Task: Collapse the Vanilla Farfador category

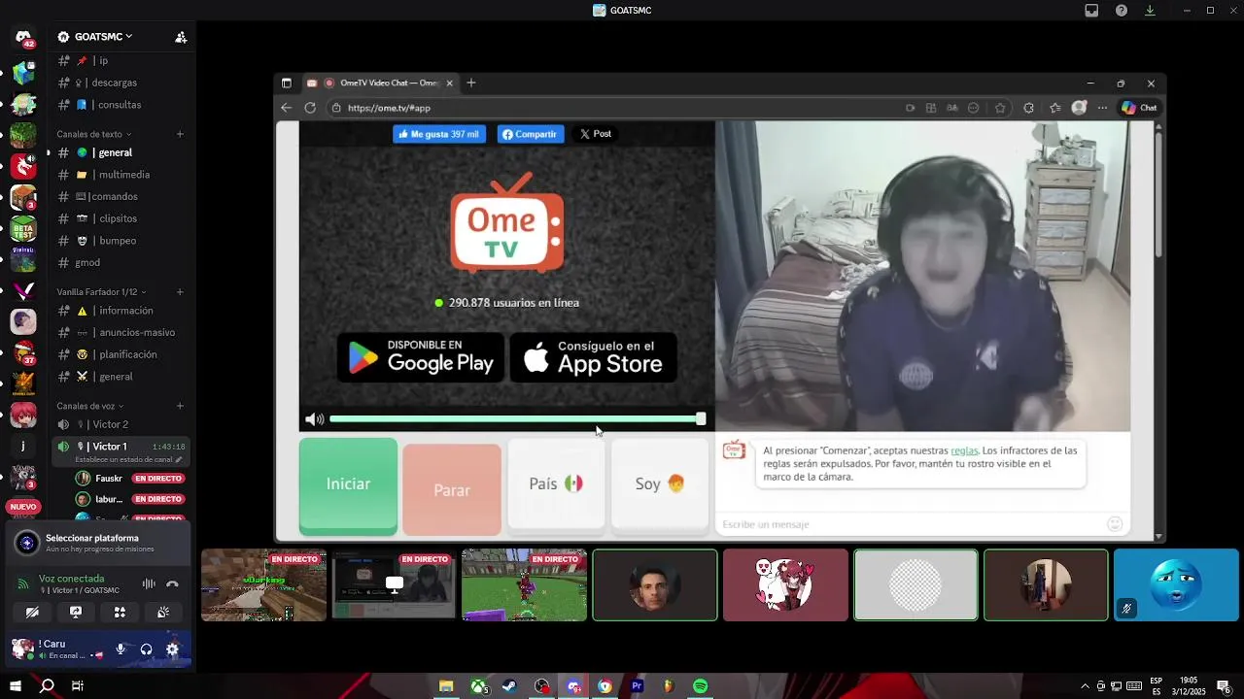Action: point(101,291)
